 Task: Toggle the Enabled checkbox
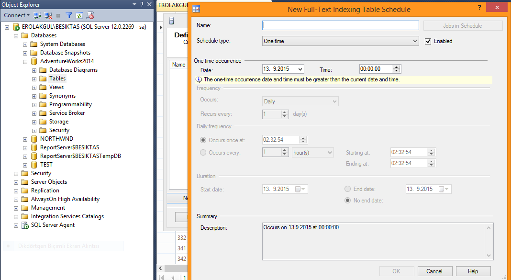point(428,41)
